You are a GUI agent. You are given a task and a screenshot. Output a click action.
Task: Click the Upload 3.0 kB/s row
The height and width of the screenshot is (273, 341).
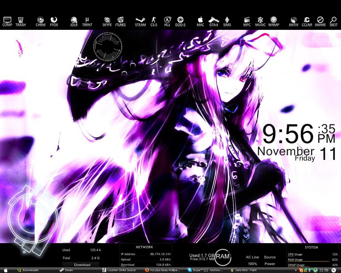146,259
